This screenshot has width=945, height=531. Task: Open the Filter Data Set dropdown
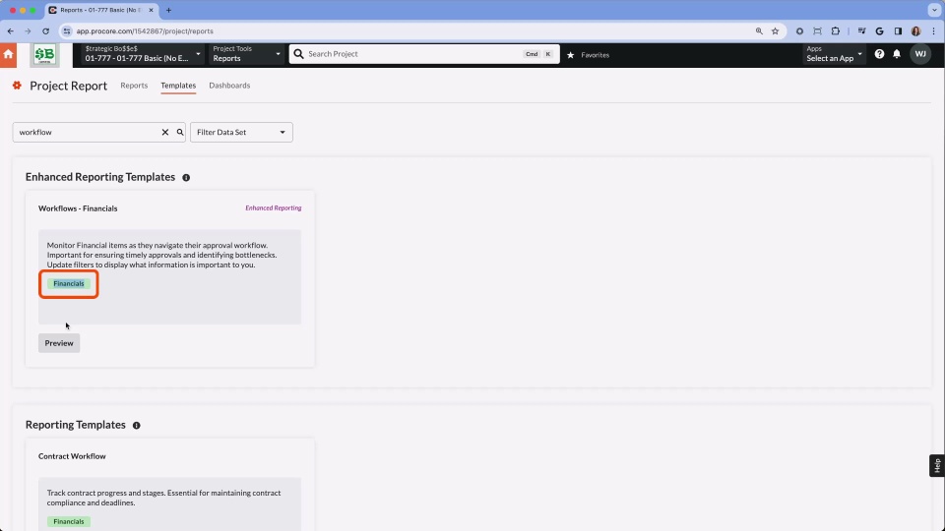pos(242,132)
